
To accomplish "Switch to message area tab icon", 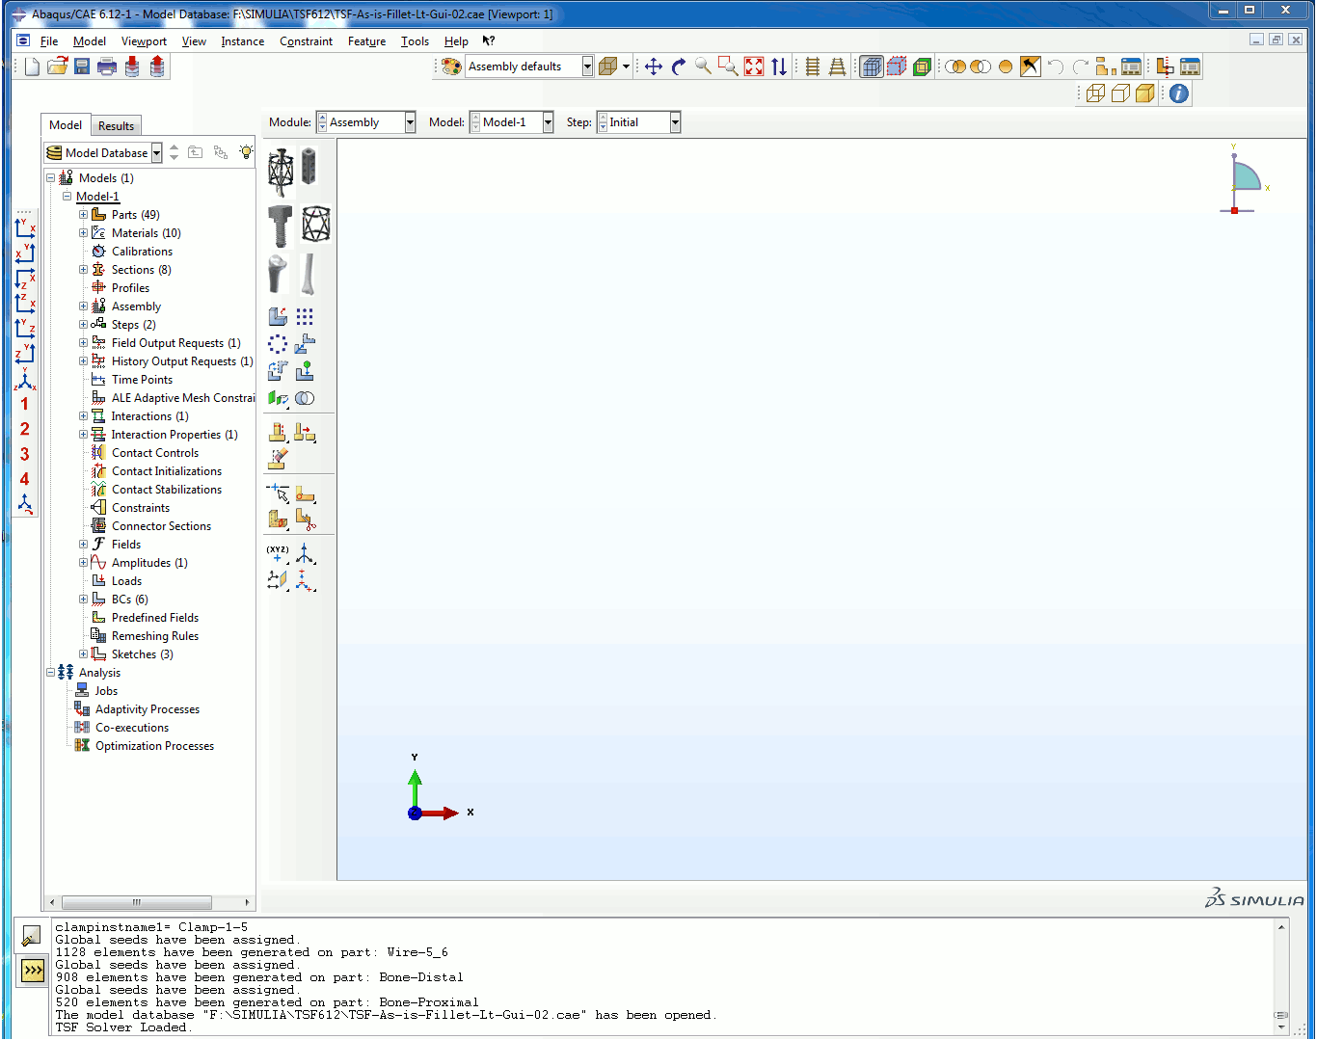I will pyautogui.click(x=32, y=936).
